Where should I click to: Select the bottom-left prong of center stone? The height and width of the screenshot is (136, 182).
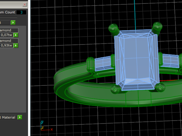116,89
